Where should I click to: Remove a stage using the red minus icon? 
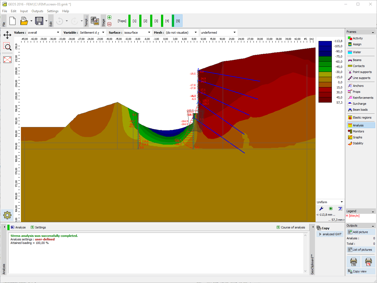click(x=109, y=24)
